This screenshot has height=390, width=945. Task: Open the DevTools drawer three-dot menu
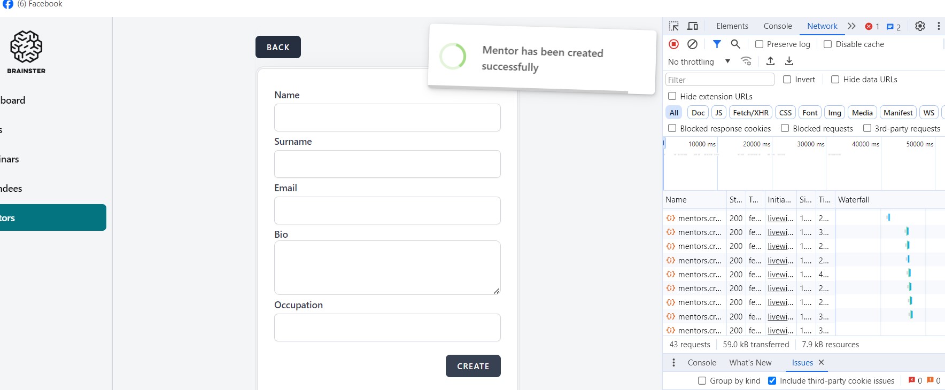673,363
